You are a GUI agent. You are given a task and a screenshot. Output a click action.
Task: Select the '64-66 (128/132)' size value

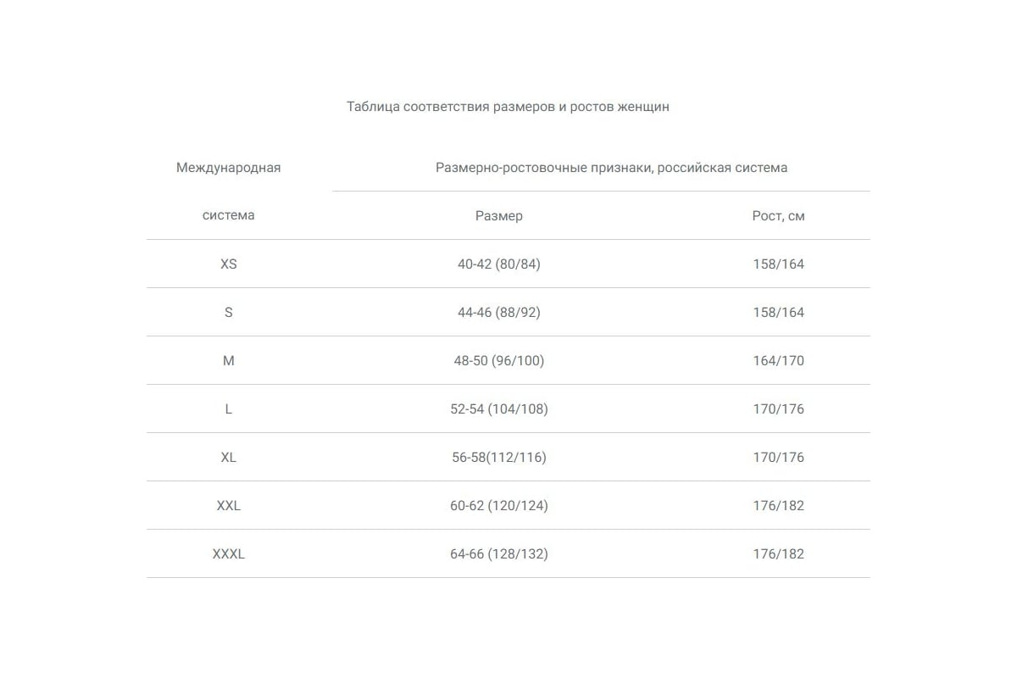coord(498,554)
